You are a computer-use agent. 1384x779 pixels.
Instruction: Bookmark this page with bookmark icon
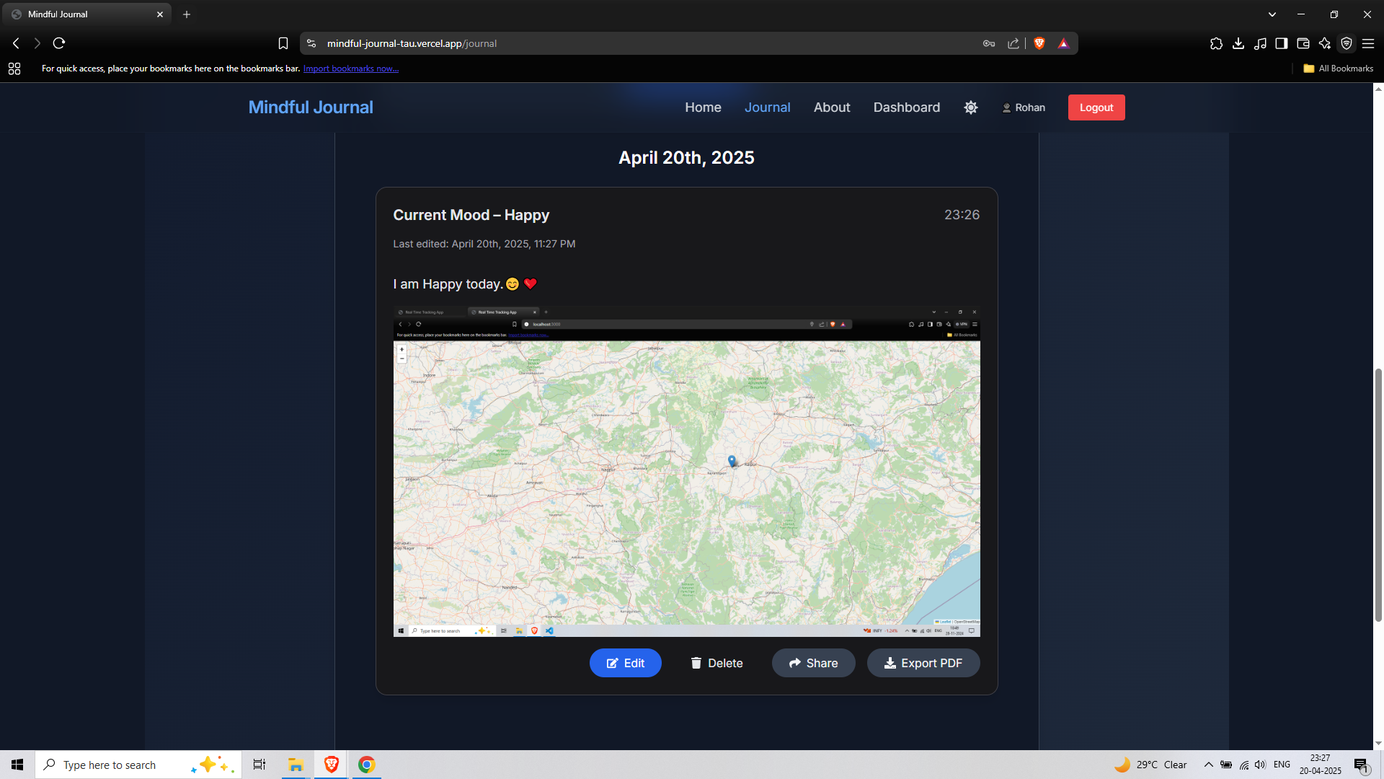[x=283, y=43]
